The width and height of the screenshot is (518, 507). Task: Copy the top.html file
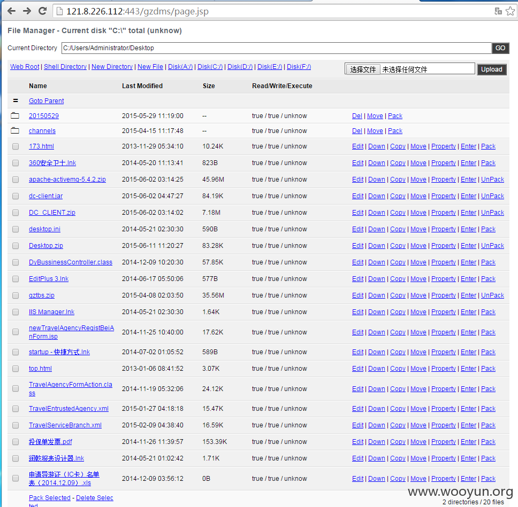(398, 369)
